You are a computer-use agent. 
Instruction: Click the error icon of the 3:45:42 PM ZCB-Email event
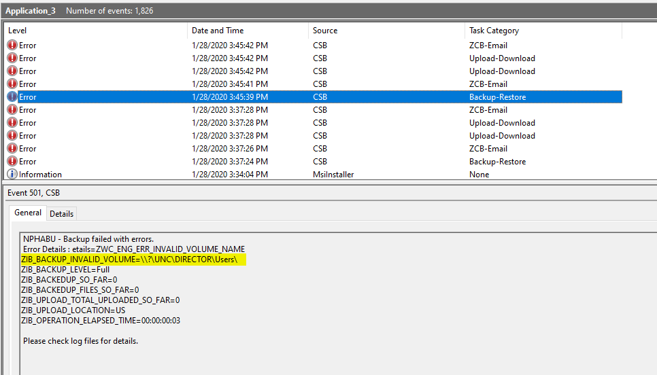pyautogui.click(x=12, y=46)
